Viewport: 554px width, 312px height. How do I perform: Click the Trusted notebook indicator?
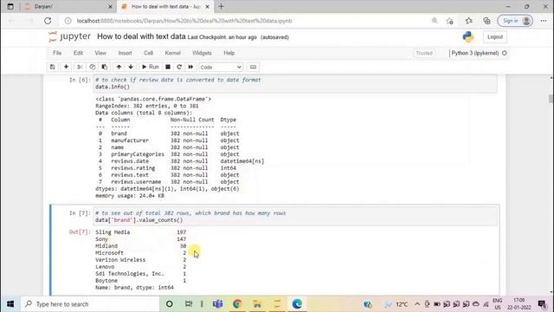pos(424,53)
